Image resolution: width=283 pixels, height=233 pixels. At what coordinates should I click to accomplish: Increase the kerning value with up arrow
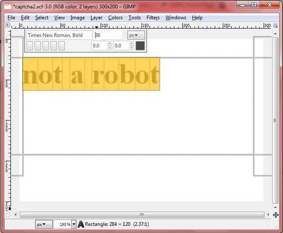click(132, 44)
